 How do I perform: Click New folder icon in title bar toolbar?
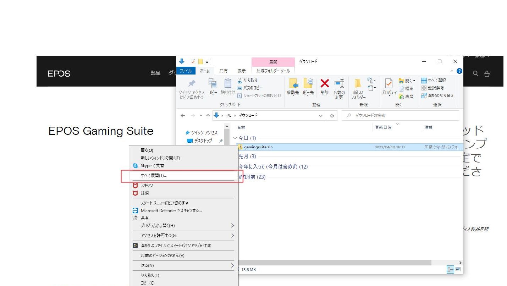200,61
